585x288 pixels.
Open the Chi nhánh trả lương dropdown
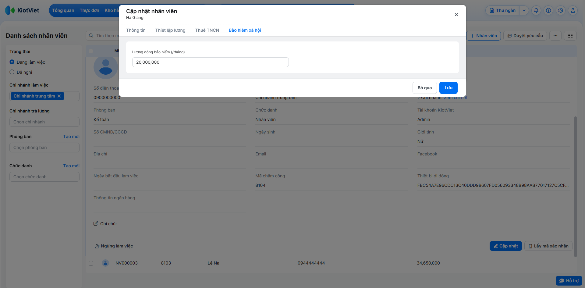[44, 122]
